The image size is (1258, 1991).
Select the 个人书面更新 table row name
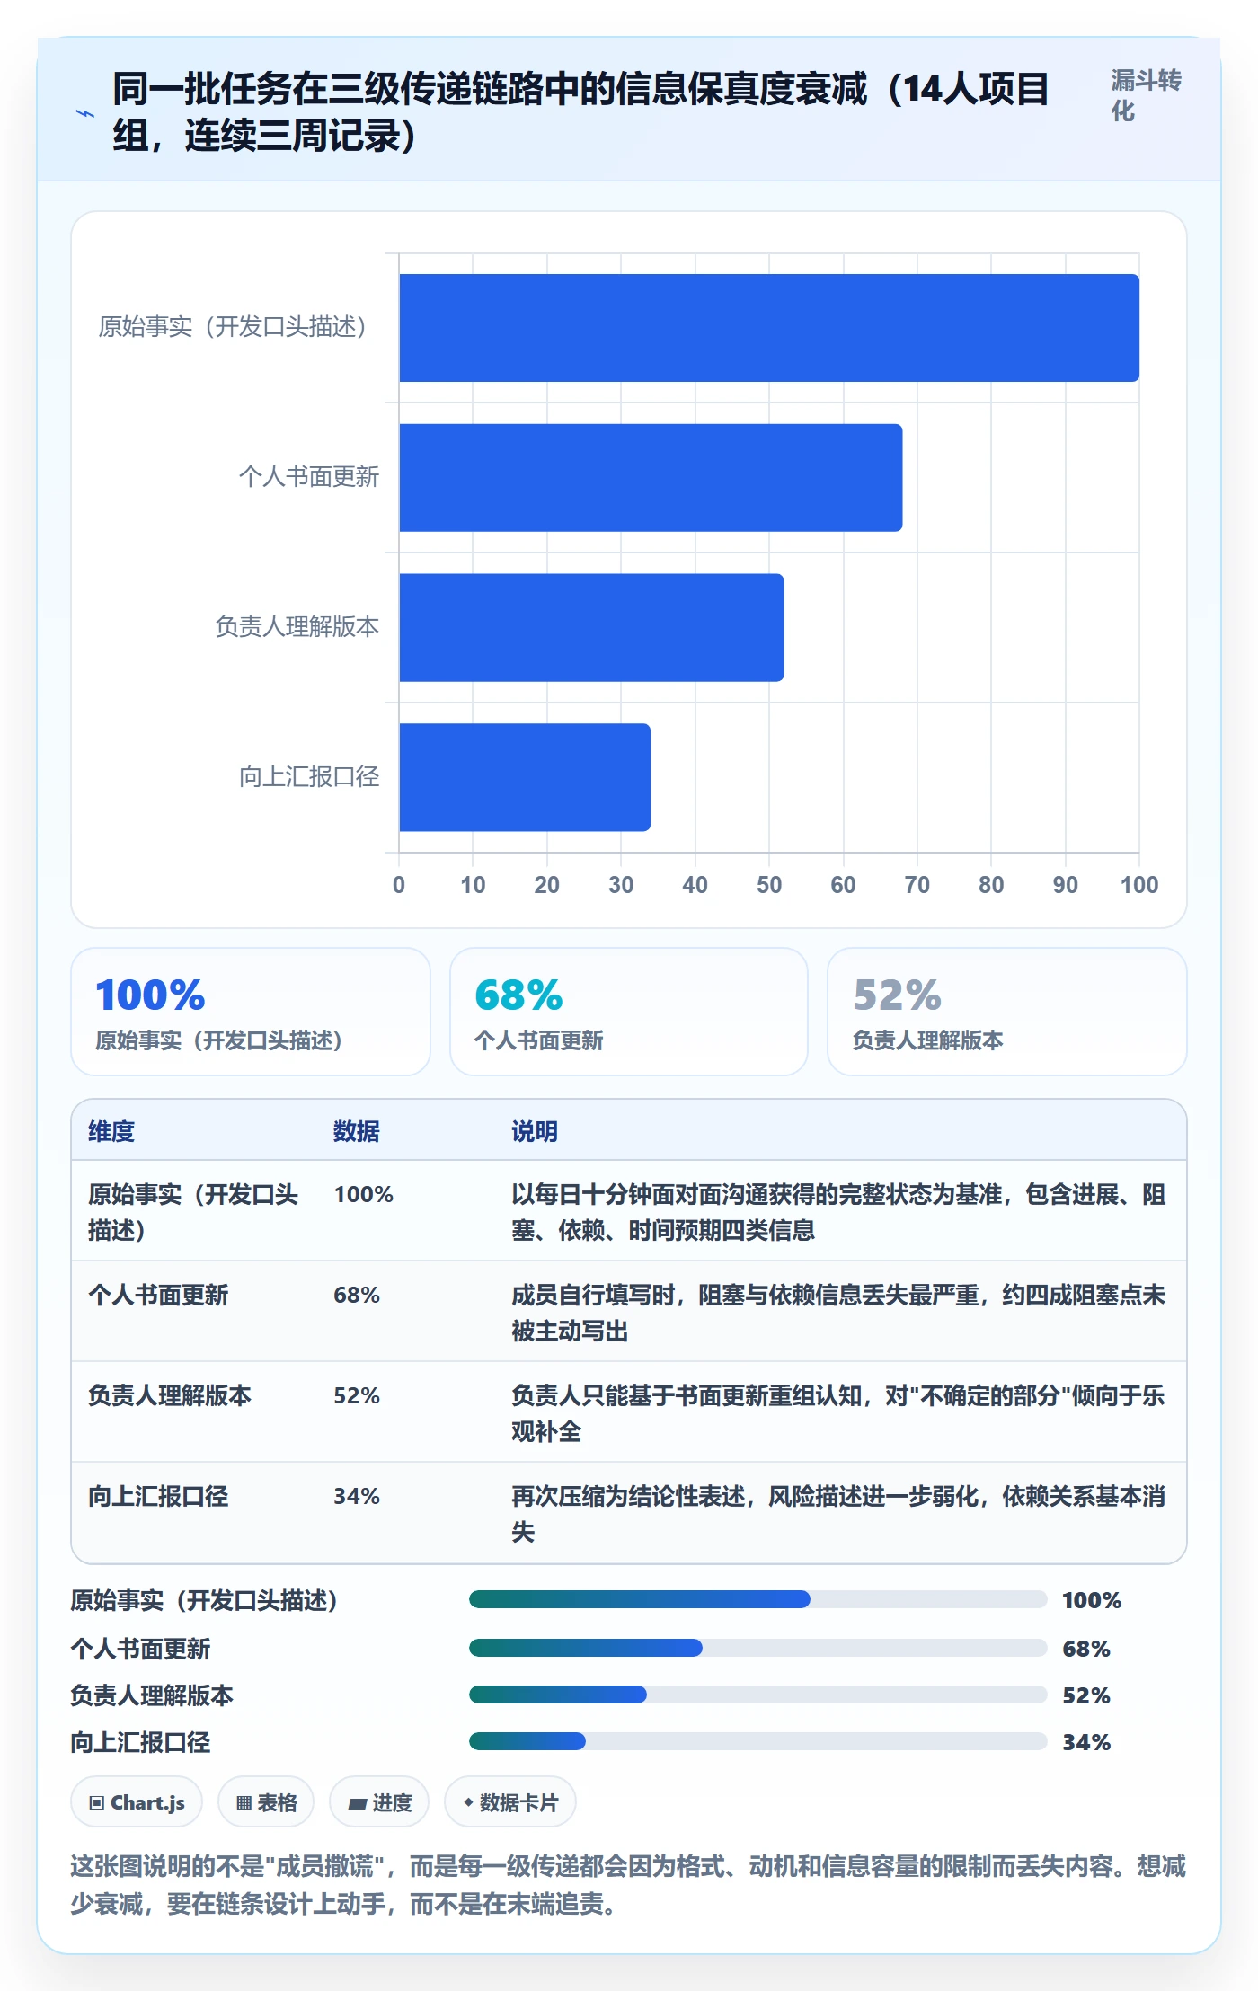(158, 1296)
